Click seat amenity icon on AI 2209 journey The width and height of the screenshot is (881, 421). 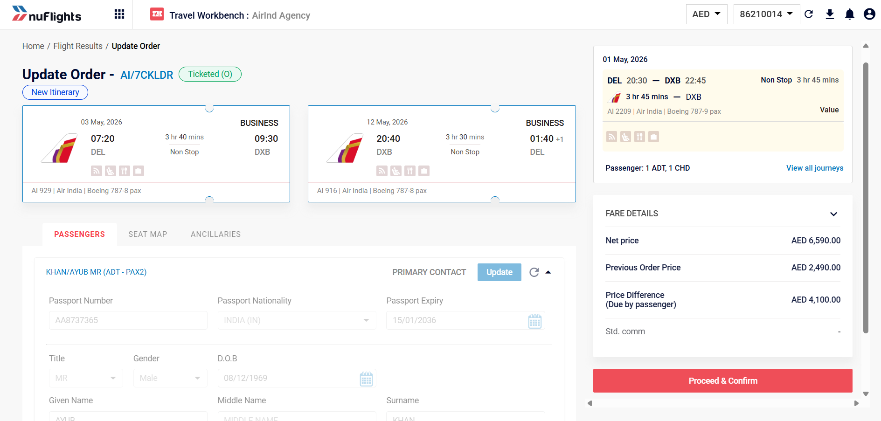(626, 137)
